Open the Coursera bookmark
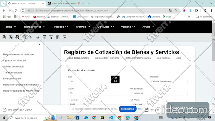The height and width of the screenshot is (121, 215). coord(154,17)
